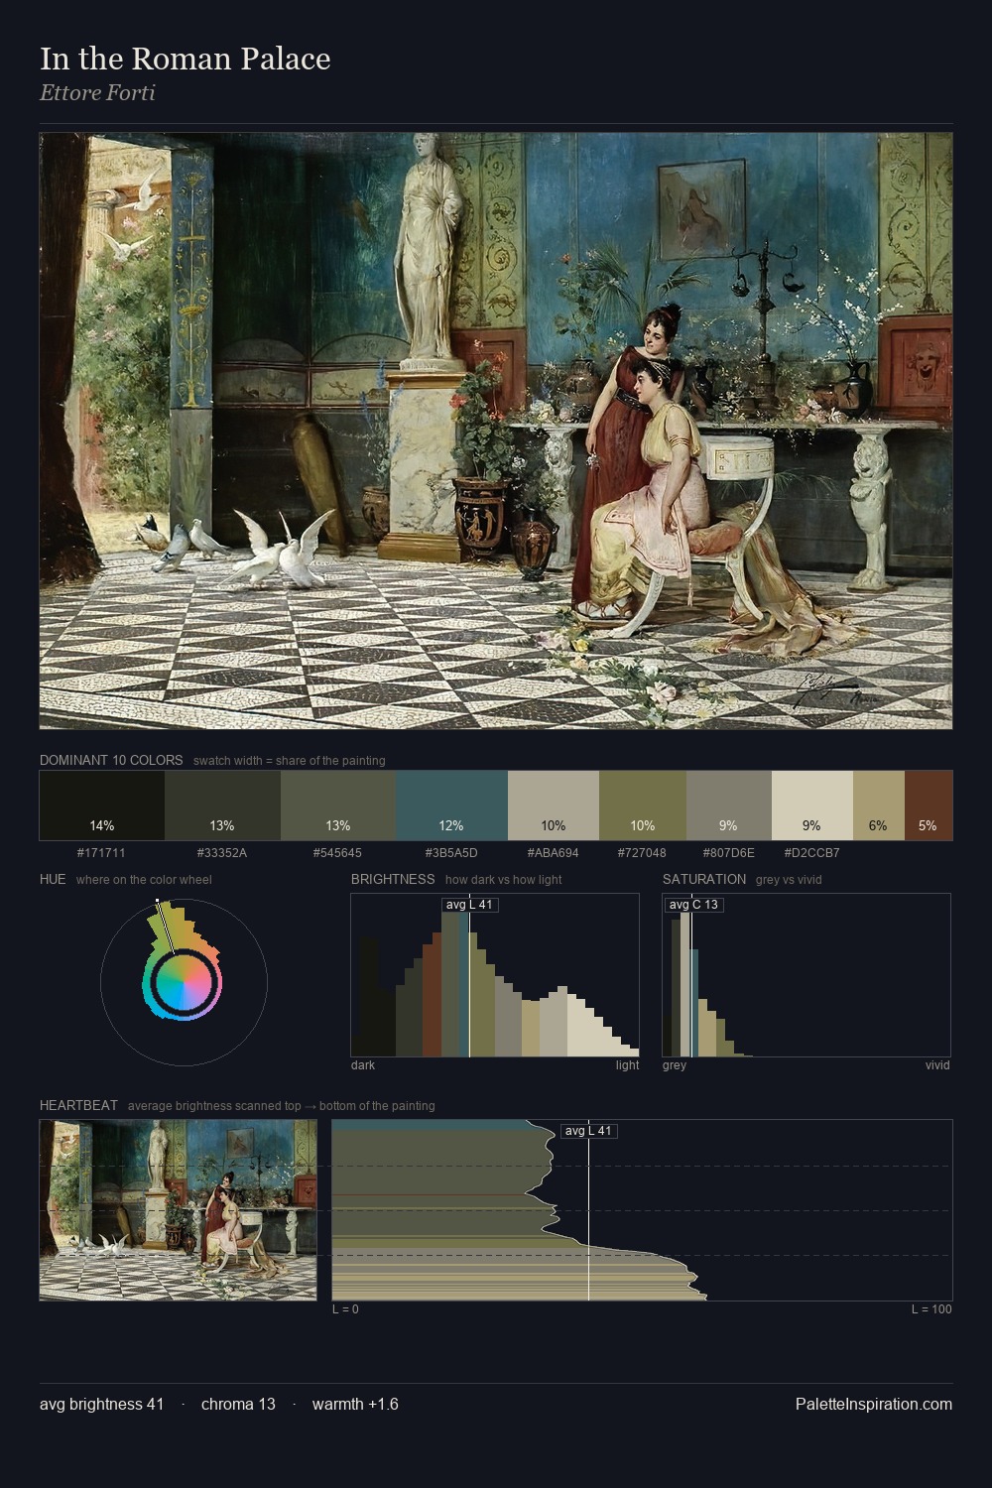Click the brightness histogram chart
The width and height of the screenshot is (992, 1488).
point(495,975)
